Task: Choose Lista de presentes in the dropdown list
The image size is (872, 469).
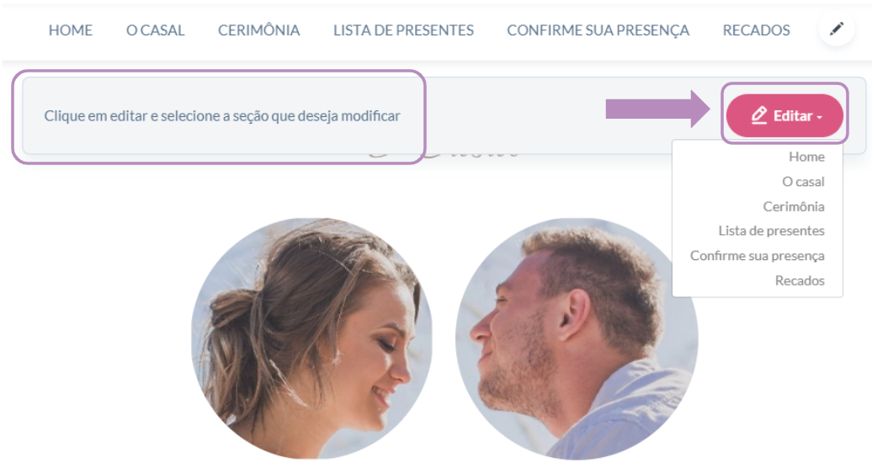Action: 771,231
